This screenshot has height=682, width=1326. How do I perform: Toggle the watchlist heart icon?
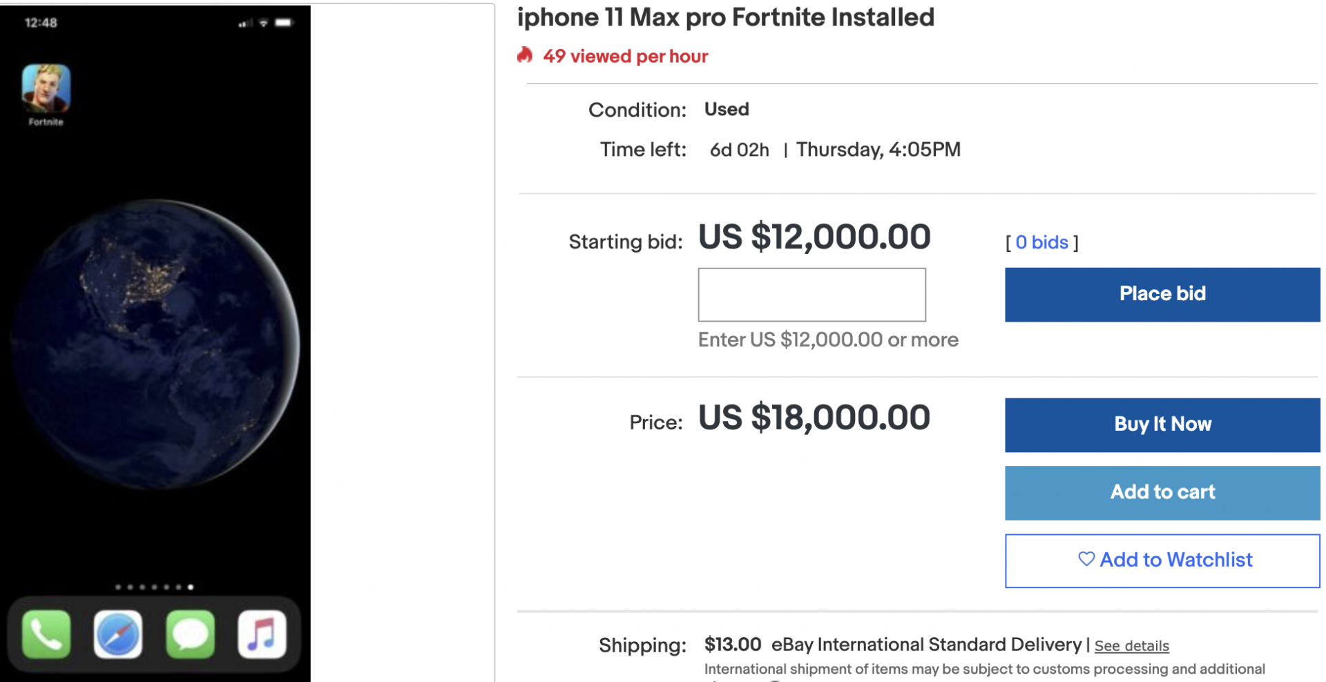[x=1086, y=560]
